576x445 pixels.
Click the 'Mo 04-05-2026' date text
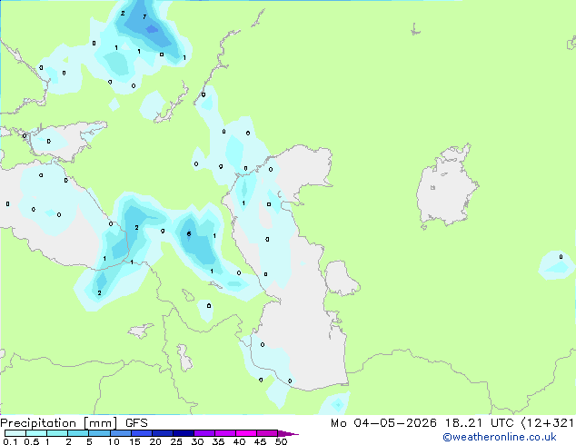pyautogui.click(x=383, y=423)
